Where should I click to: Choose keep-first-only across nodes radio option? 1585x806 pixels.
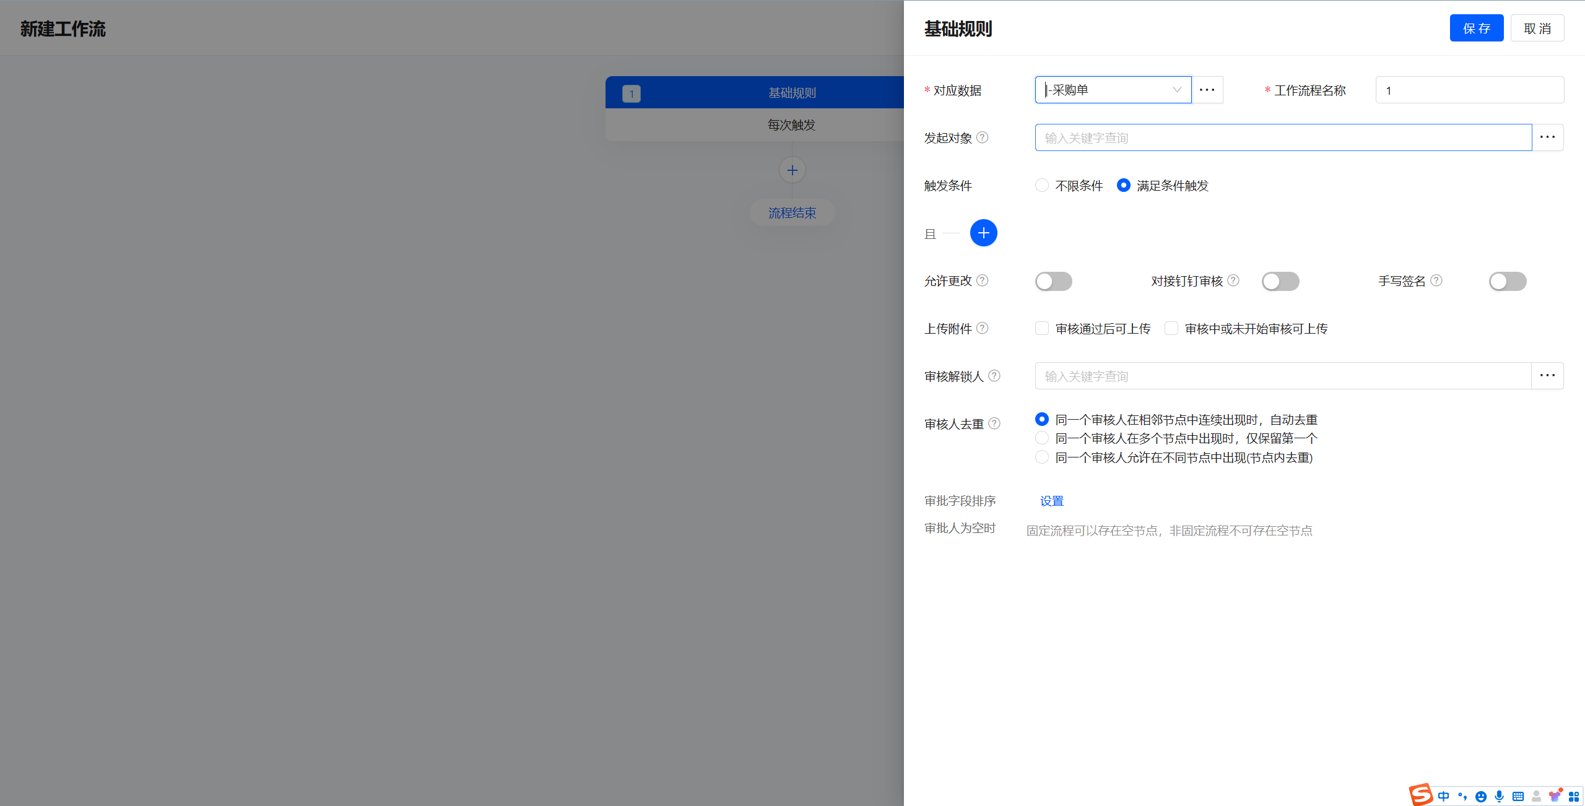pyautogui.click(x=1042, y=438)
